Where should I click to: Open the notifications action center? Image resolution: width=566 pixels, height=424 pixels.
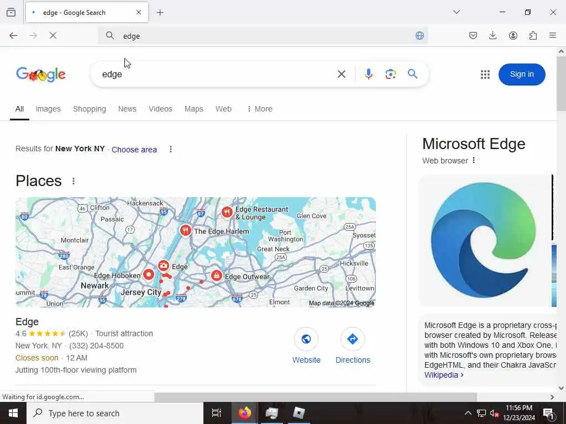pos(549,413)
